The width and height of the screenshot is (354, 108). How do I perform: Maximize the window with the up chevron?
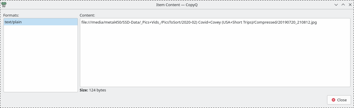pyautogui.click(x=343, y=5)
